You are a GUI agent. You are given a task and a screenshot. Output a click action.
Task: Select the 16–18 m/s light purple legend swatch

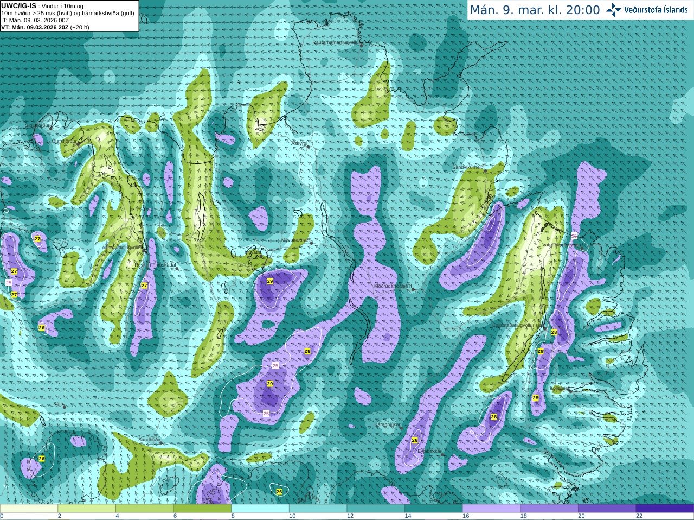[491, 509]
